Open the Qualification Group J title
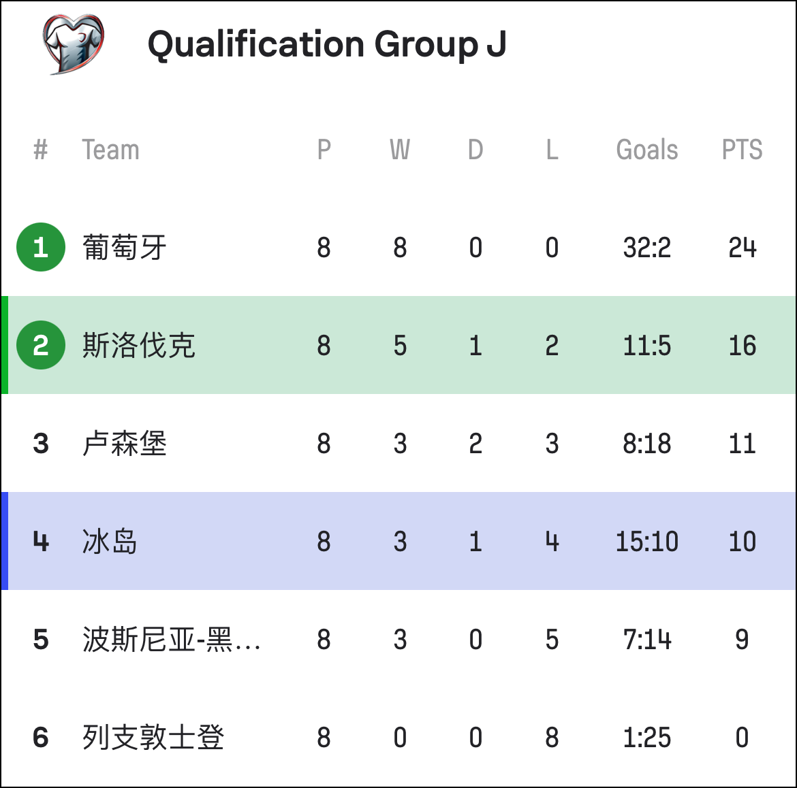797x788 pixels. click(327, 45)
